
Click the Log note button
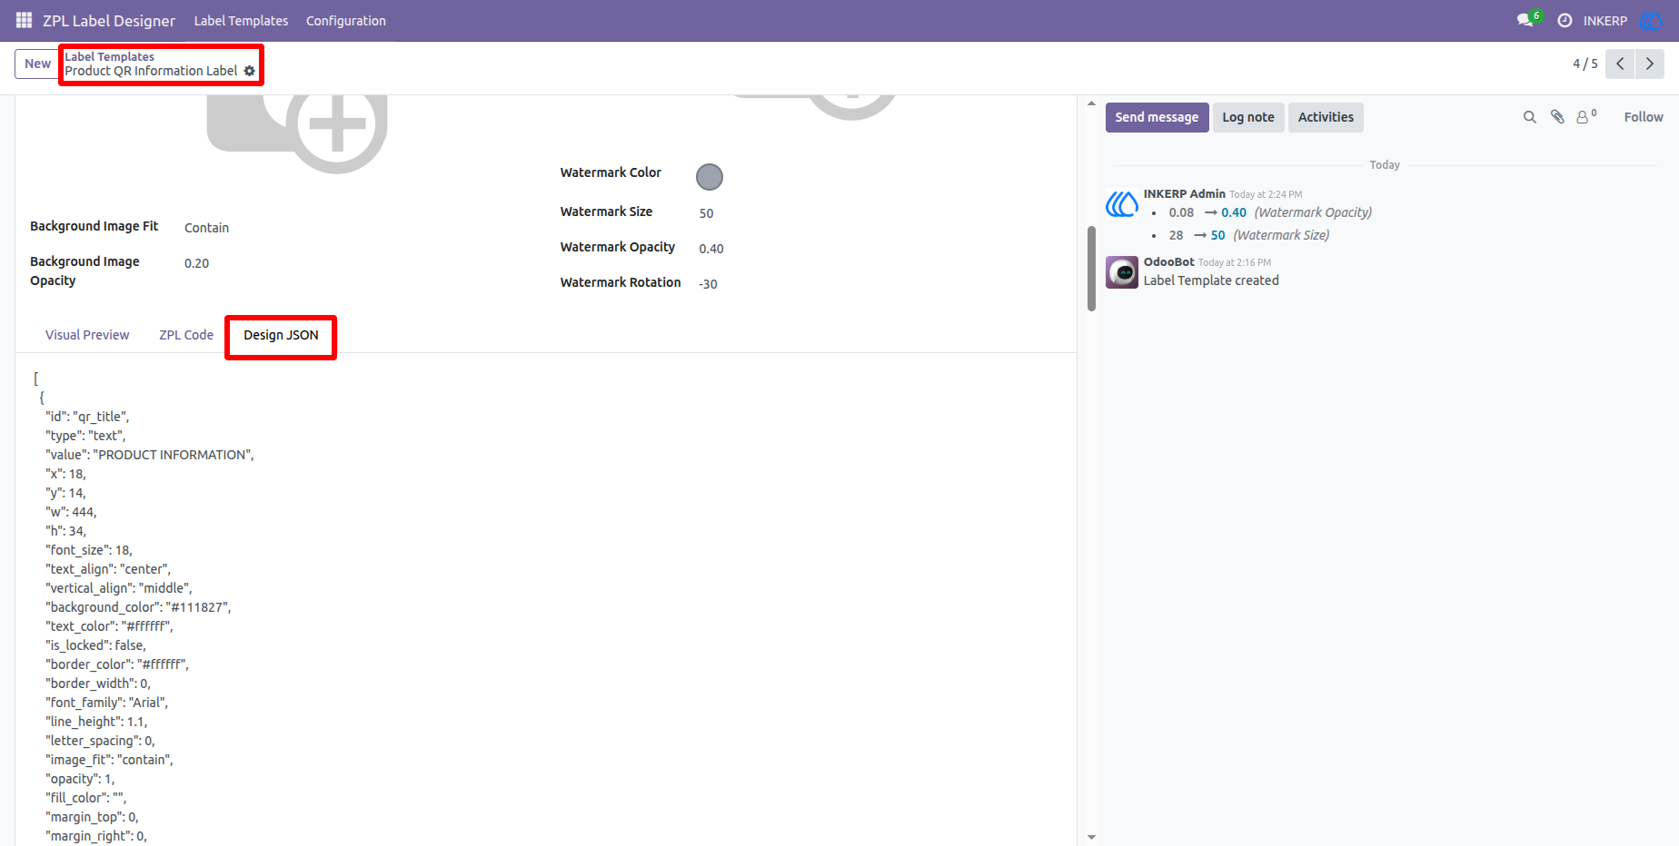pyautogui.click(x=1248, y=117)
